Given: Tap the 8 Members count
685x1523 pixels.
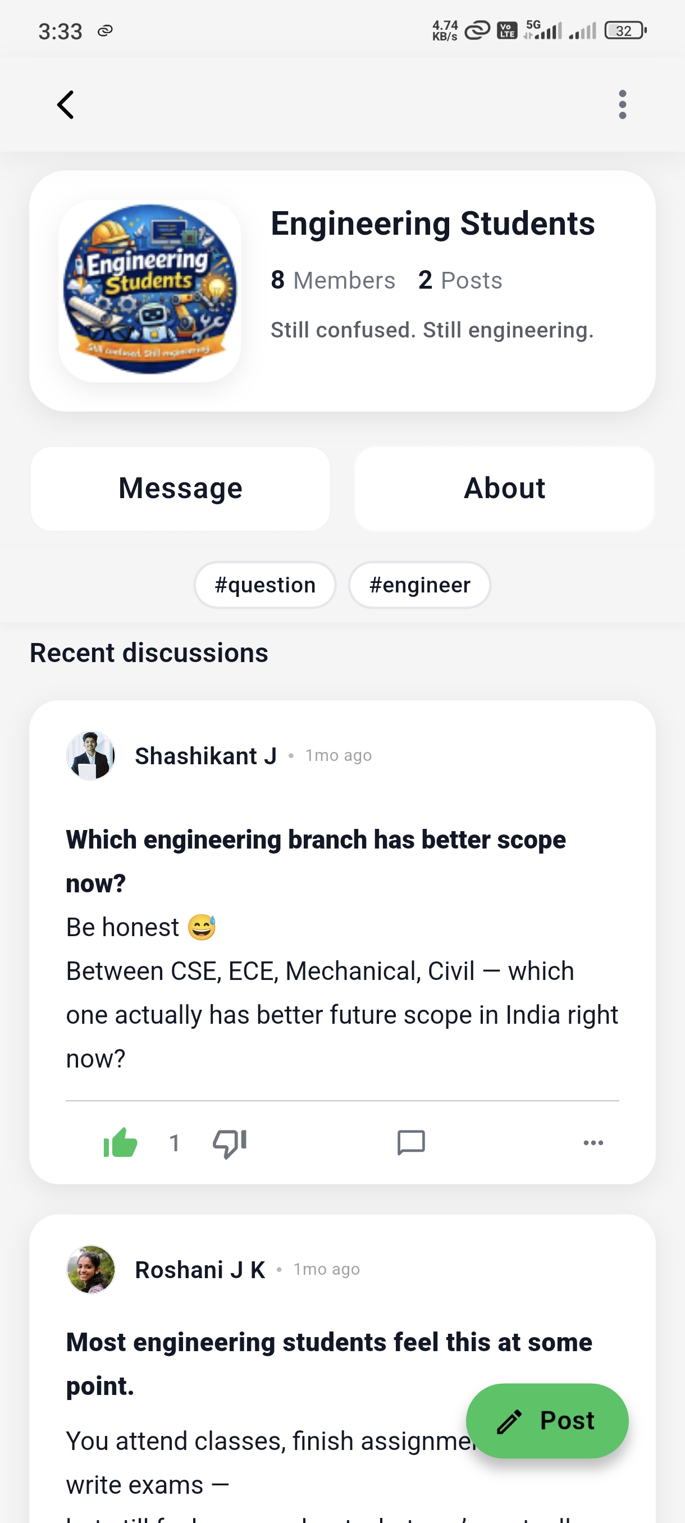Looking at the screenshot, I should click(333, 280).
